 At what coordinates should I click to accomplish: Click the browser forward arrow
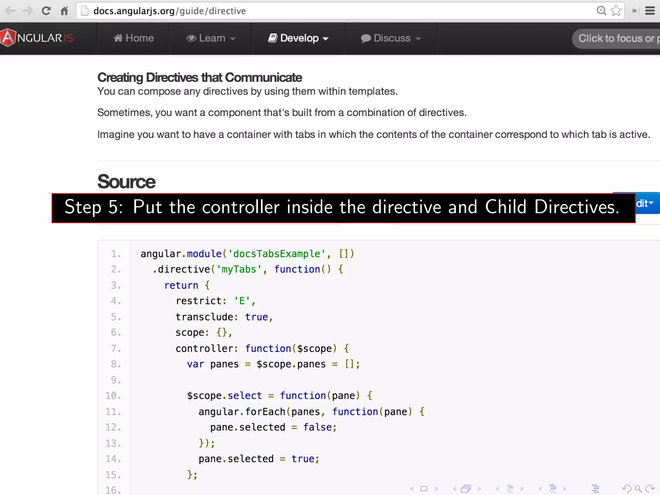28,11
